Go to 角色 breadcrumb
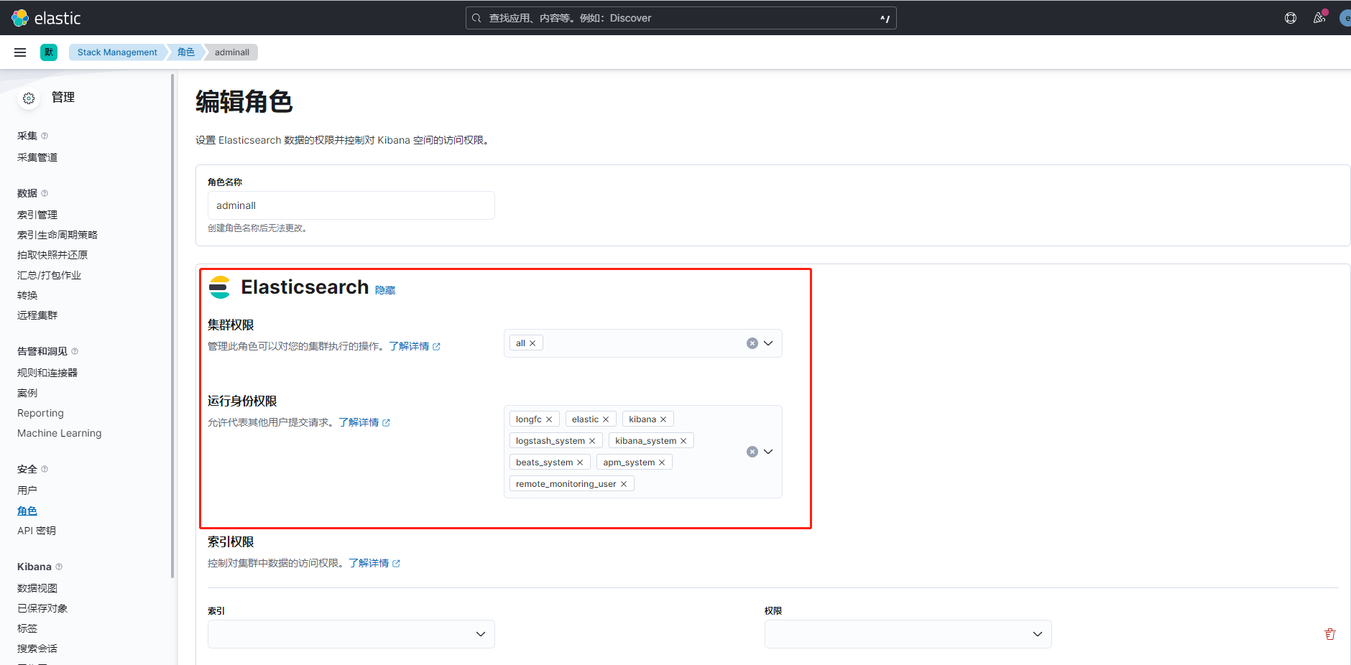 (186, 52)
